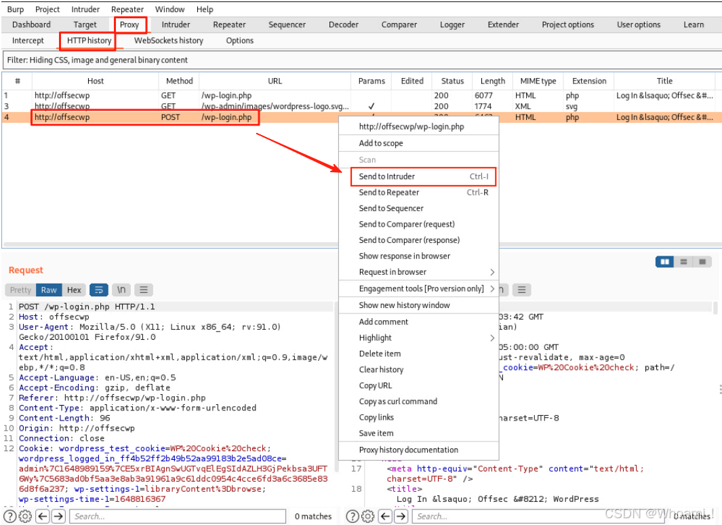Choose Clear history in context menu
This screenshot has height=525, width=722.
click(418, 370)
